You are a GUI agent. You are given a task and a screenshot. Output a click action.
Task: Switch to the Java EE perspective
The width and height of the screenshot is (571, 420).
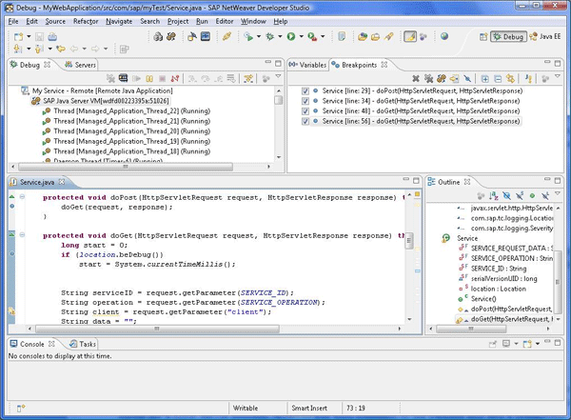pos(549,37)
